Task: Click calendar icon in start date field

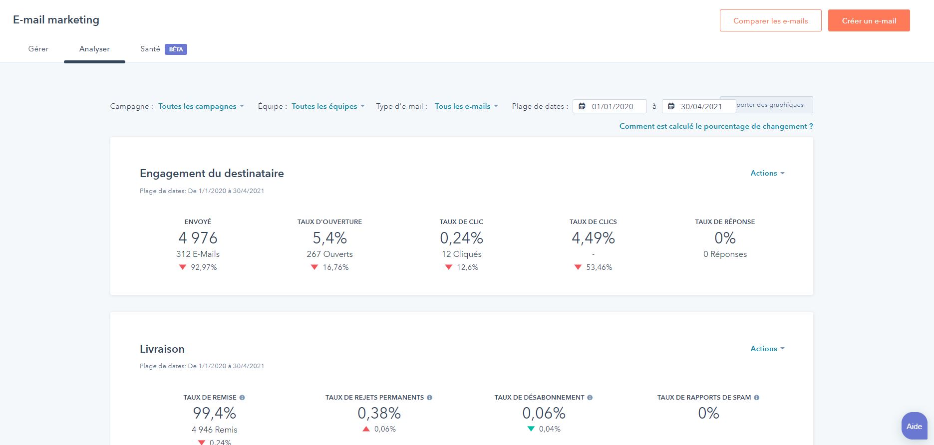Action: tap(582, 106)
